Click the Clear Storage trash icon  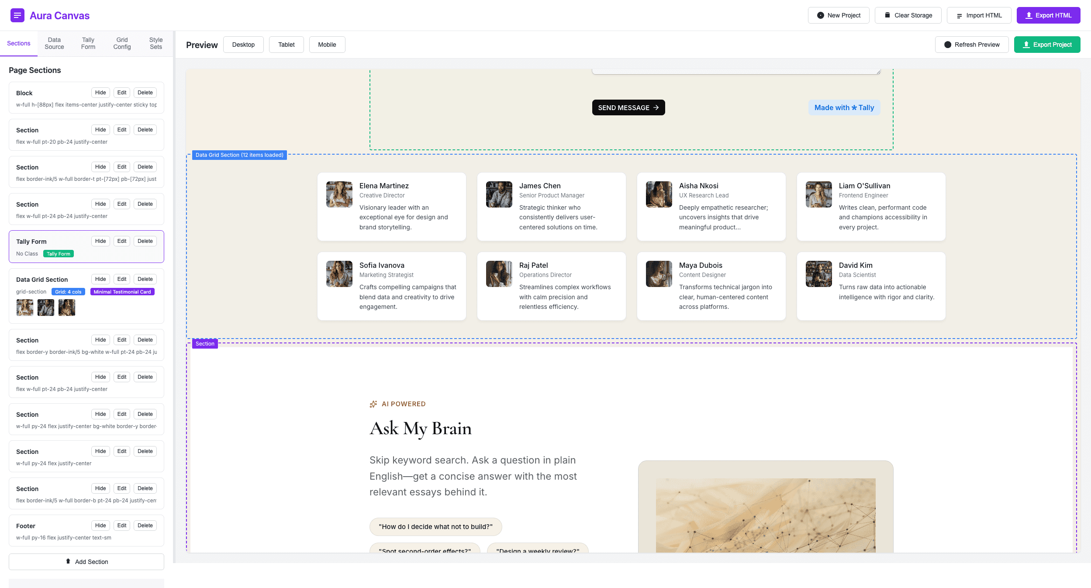pyautogui.click(x=887, y=15)
